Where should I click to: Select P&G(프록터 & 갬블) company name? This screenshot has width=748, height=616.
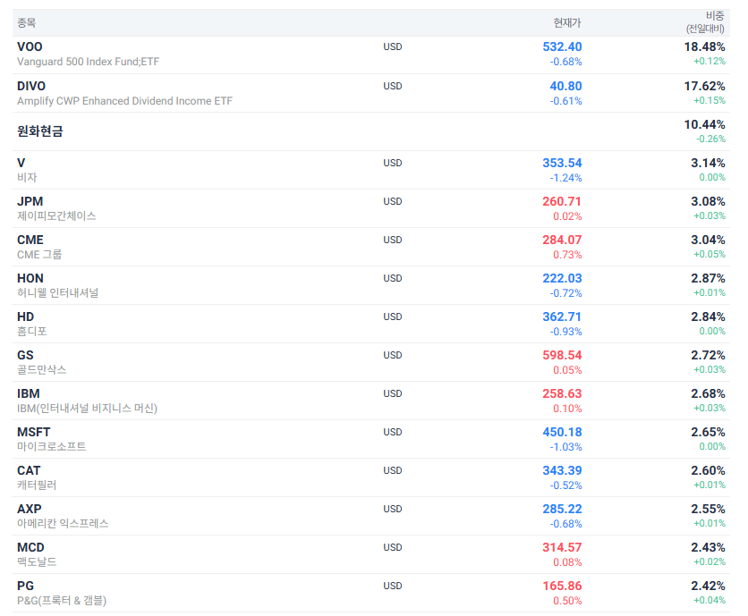[x=62, y=600]
